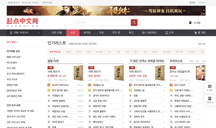
Task: Switch 추천리스트 to 주간 view
Action: pos(191,61)
